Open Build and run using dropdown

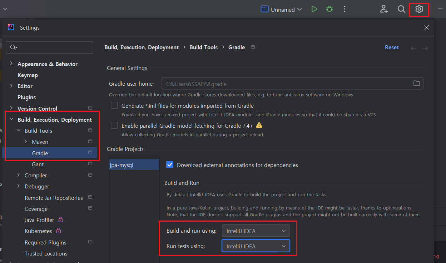[x=256, y=231]
